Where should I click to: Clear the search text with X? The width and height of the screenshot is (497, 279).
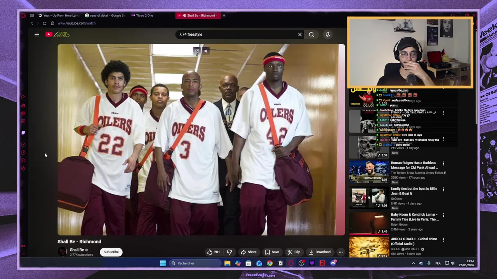300,34
